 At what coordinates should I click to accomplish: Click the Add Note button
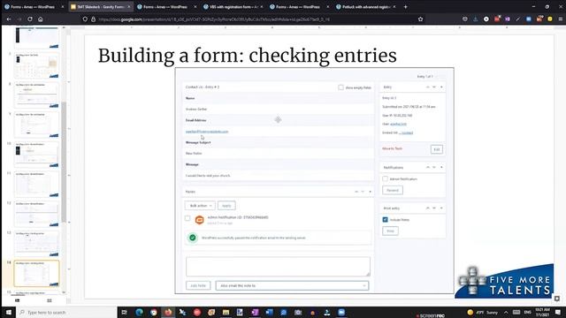(x=198, y=285)
